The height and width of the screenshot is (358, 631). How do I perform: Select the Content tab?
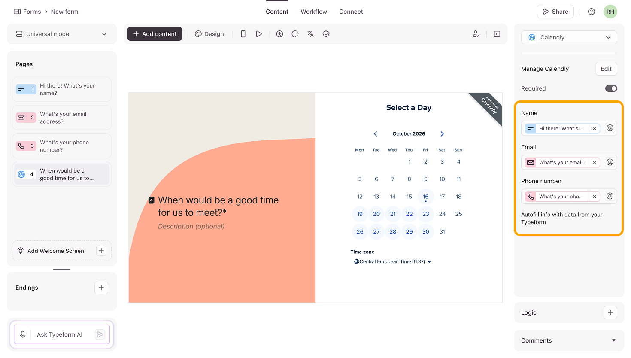pyautogui.click(x=277, y=12)
